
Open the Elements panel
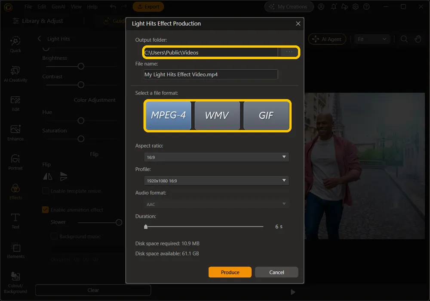tap(15, 250)
